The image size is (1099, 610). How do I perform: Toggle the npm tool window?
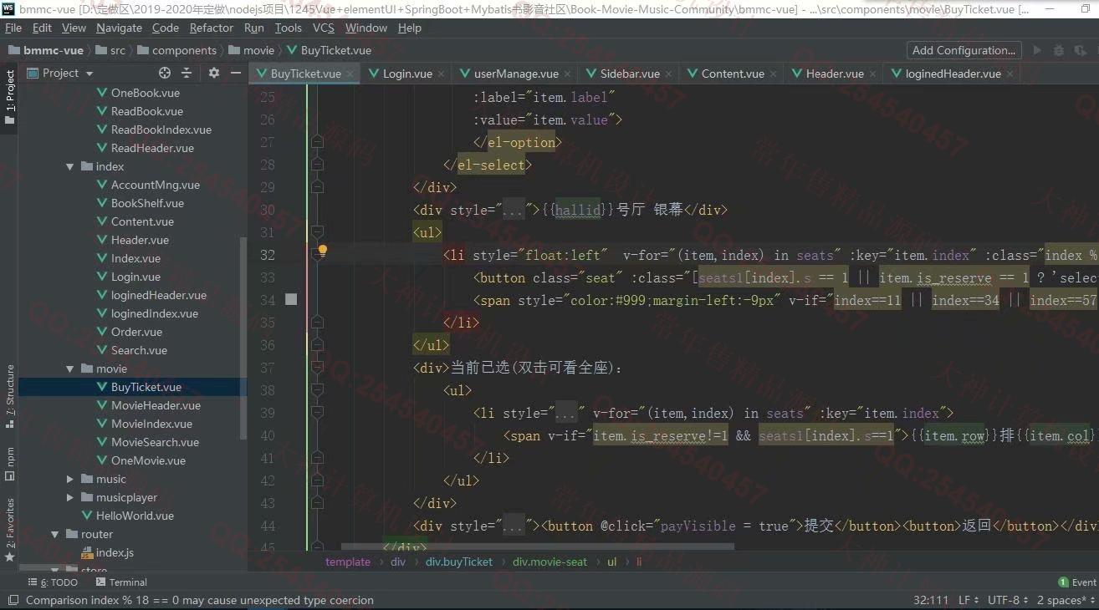pyautogui.click(x=10, y=464)
